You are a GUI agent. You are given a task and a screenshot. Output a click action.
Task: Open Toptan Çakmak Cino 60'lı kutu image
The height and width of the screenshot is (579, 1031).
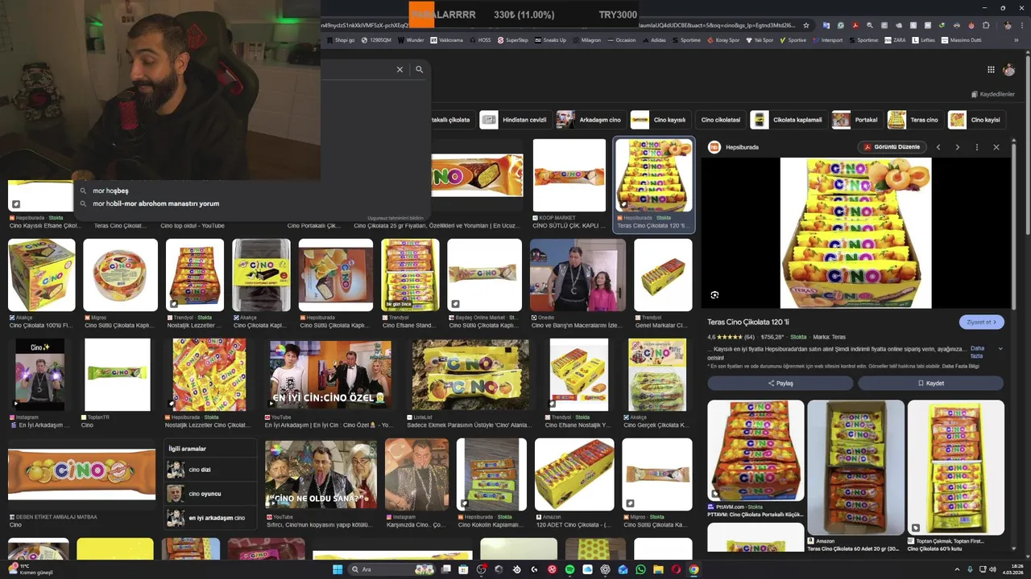(x=955, y=468)
